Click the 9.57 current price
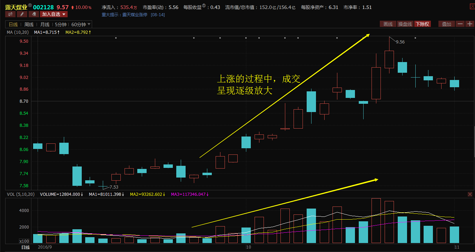 click(x=63, y=7)
